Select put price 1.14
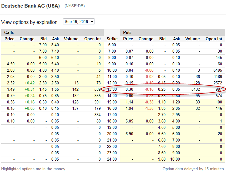The height and width of the screenshot is (173, 226). (x=129, y=102)
